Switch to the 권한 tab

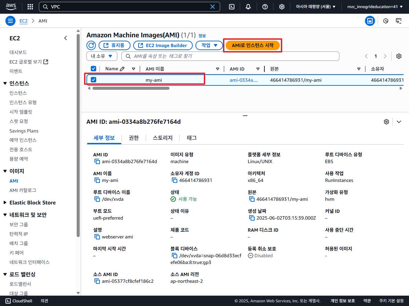tap(134, 138)
